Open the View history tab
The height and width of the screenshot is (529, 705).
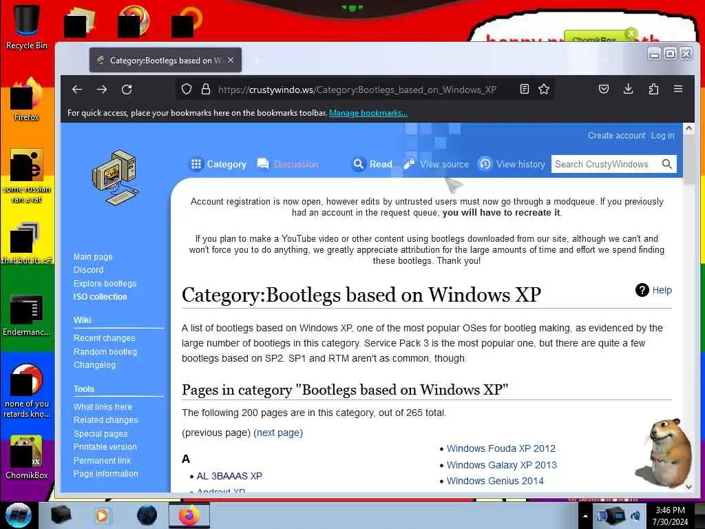(512, 164)
